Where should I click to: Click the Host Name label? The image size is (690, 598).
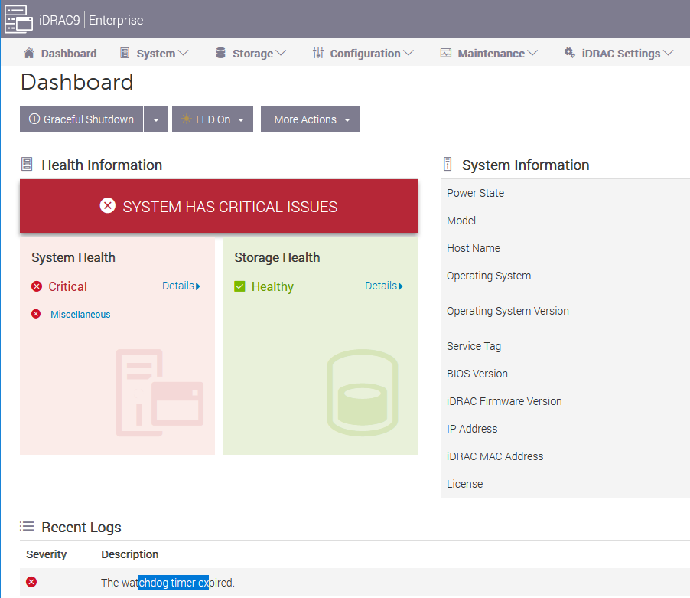tap(474, 248)
